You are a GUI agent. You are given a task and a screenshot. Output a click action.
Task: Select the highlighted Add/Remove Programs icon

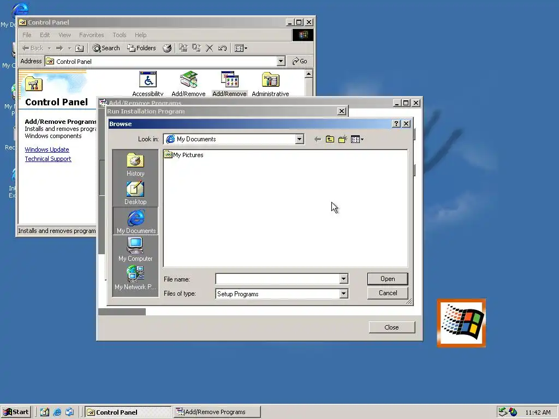[x=230, y=84]
